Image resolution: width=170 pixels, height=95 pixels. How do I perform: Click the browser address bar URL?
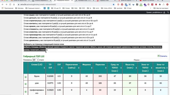(x=38, y=4)
